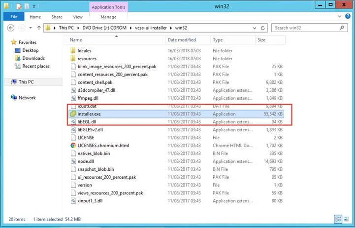
Task: Select ui_resources_200_percent.pak file
Action: pyautogui.click(x=107, y=177)
